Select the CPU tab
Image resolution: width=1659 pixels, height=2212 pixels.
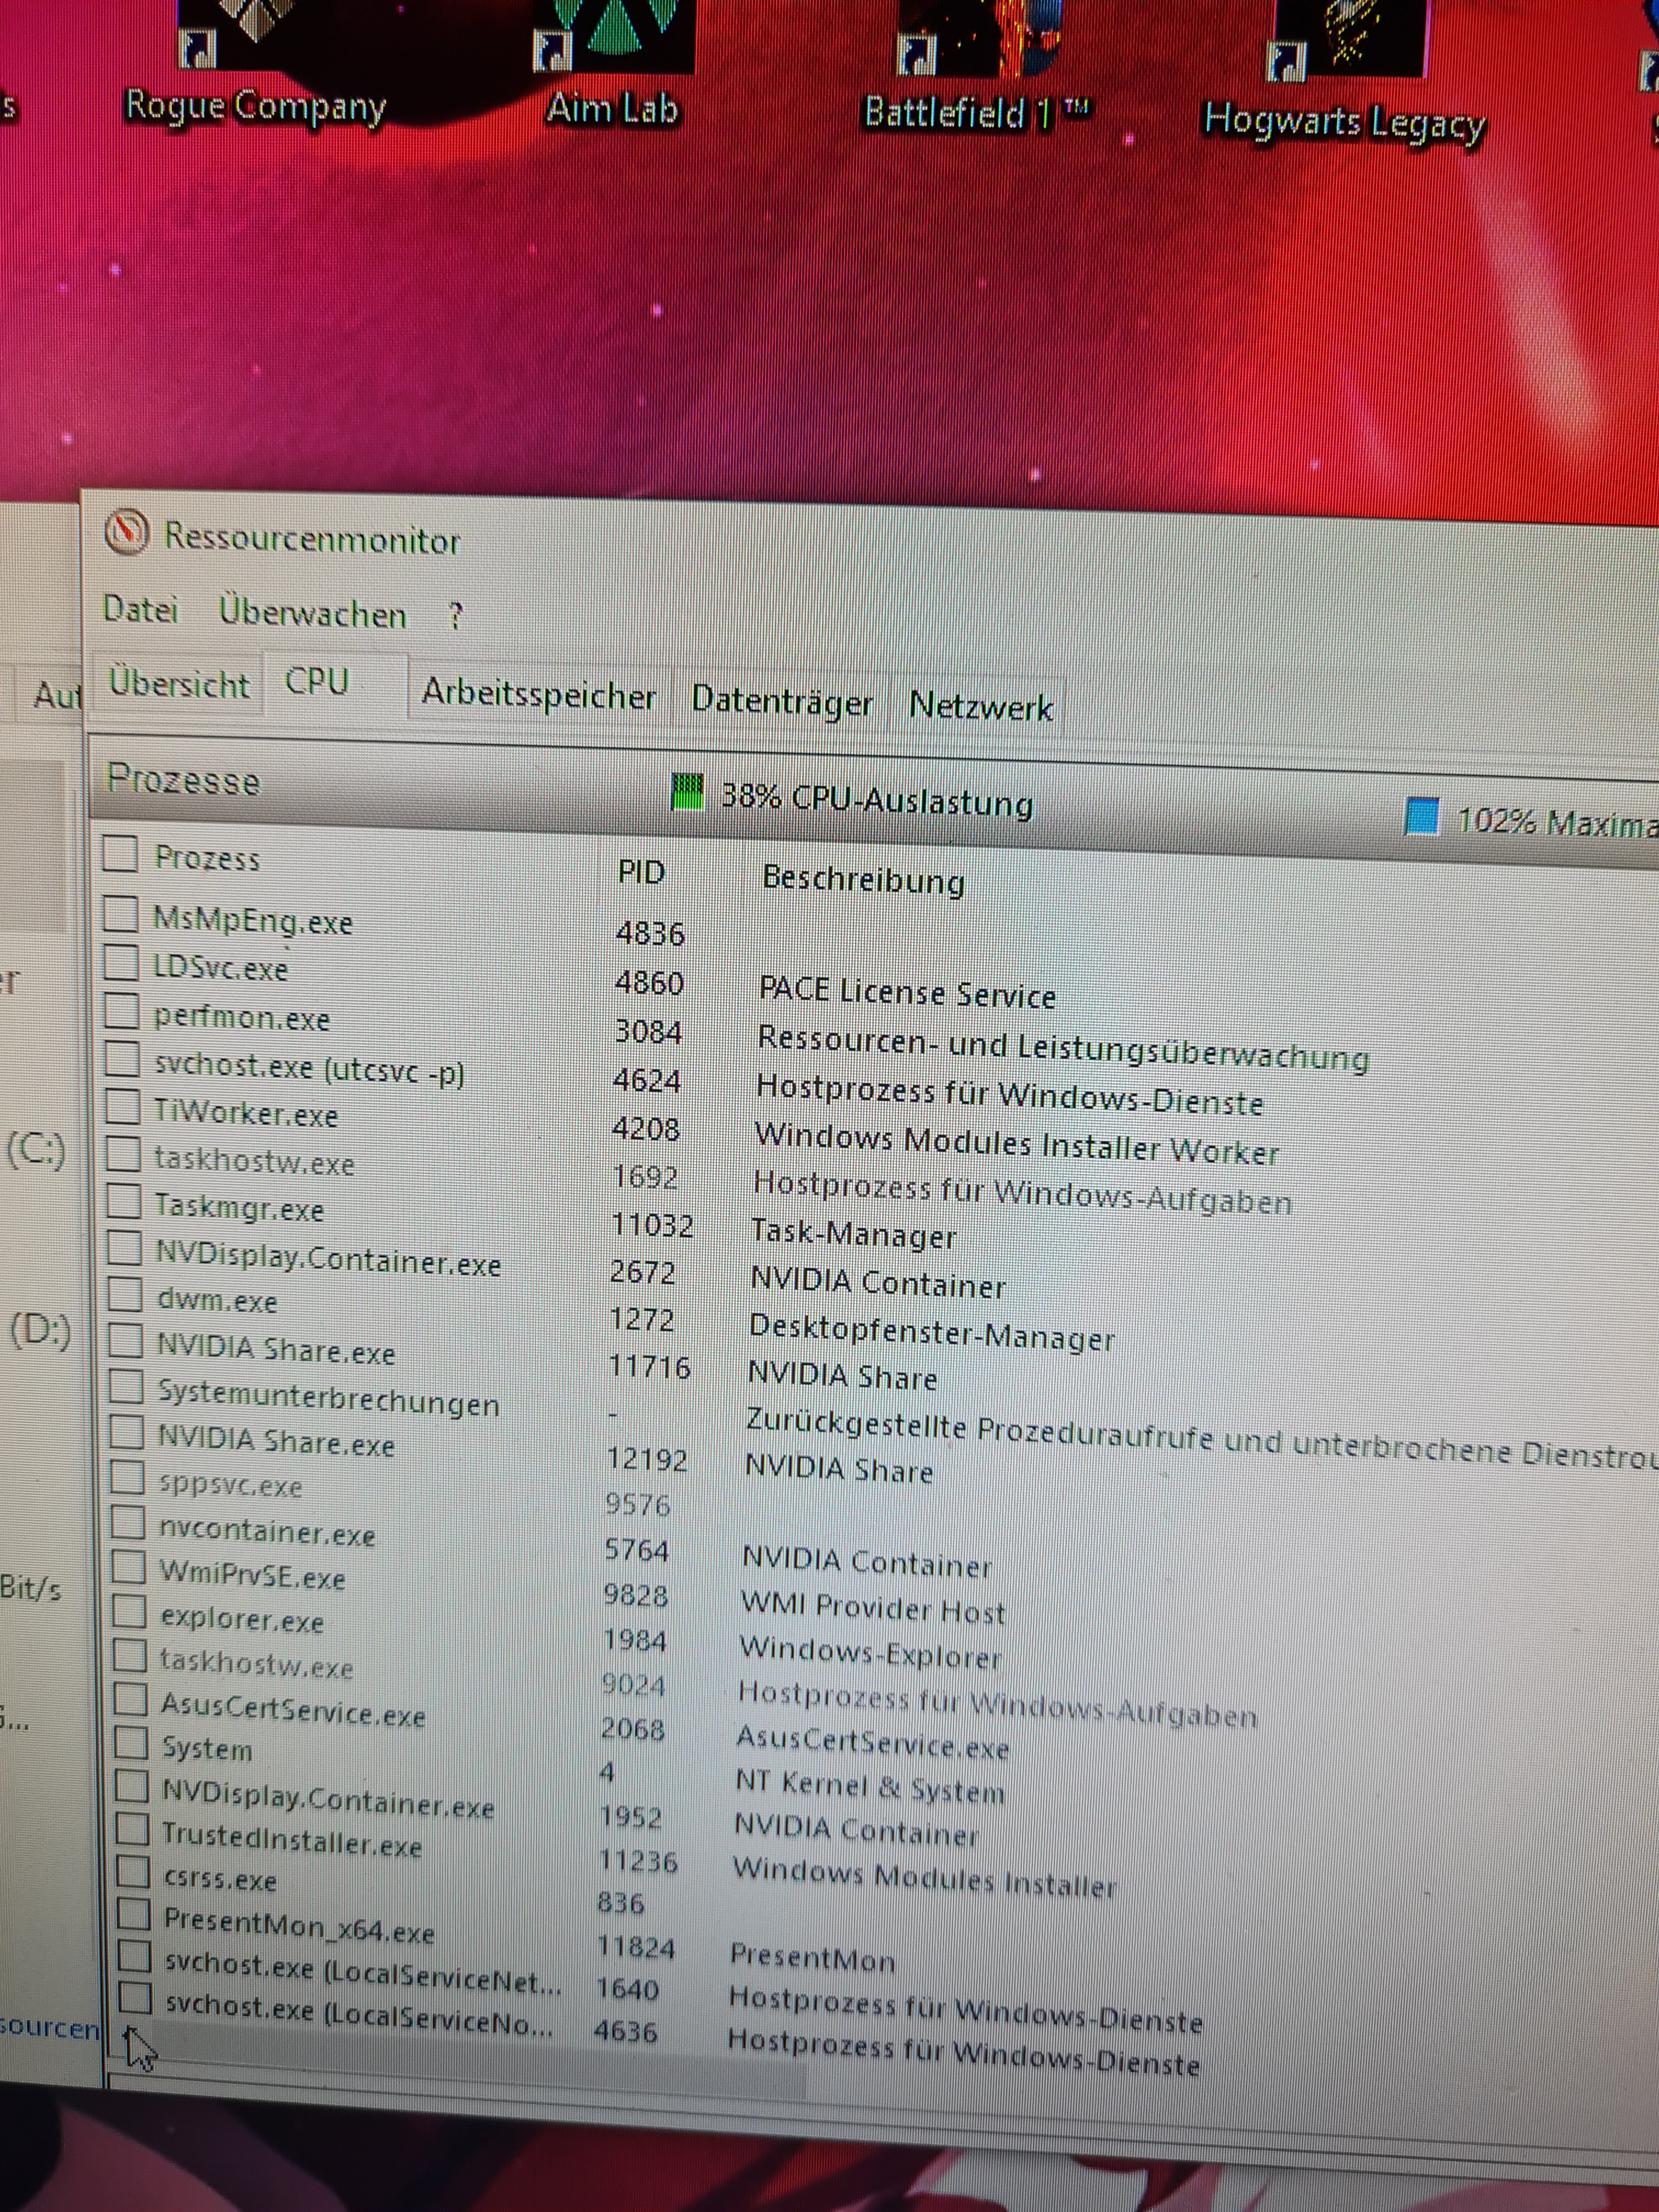point(335,683)
